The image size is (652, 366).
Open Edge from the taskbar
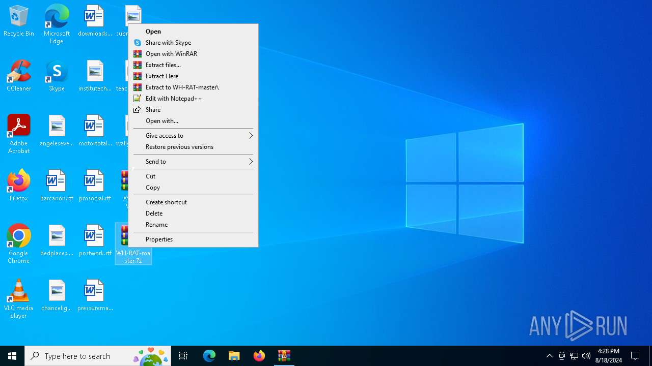(209, 356)
